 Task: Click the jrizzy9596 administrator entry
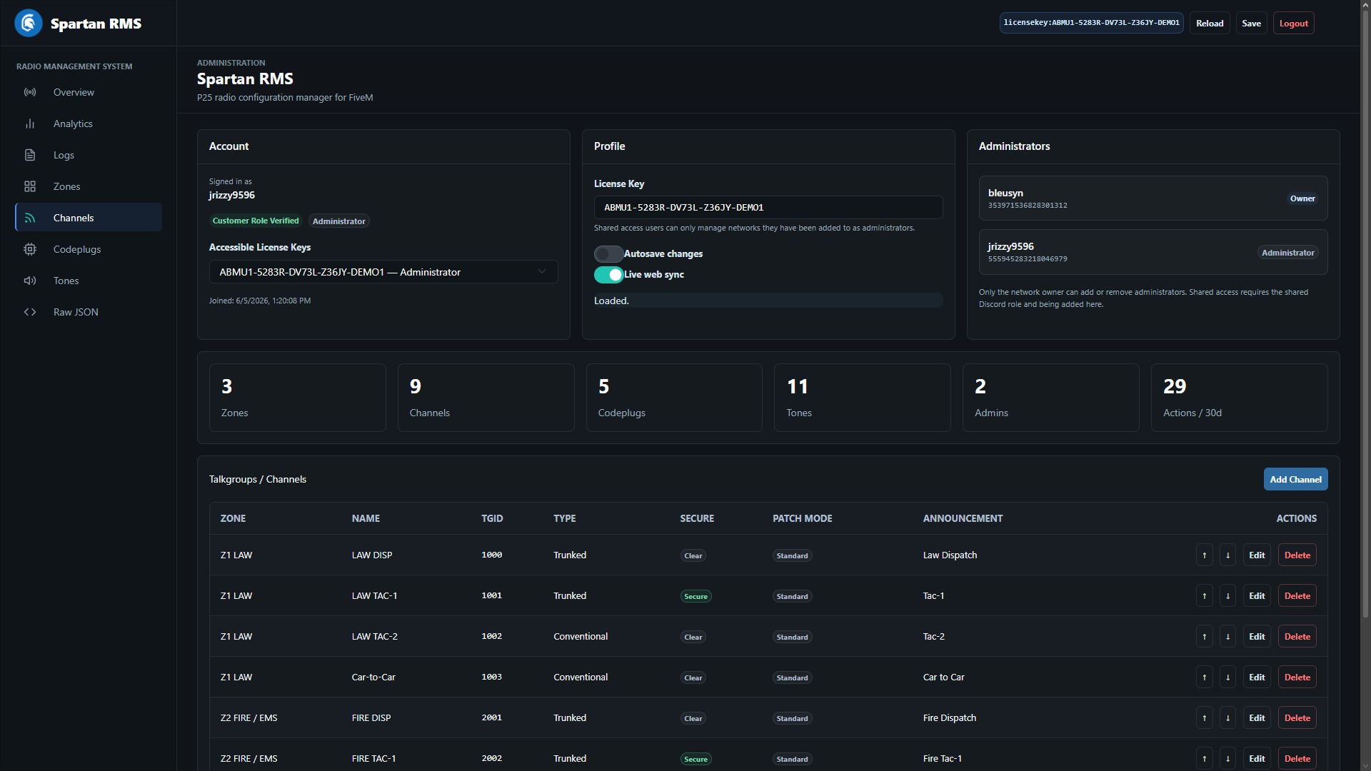coord(1153,252)
